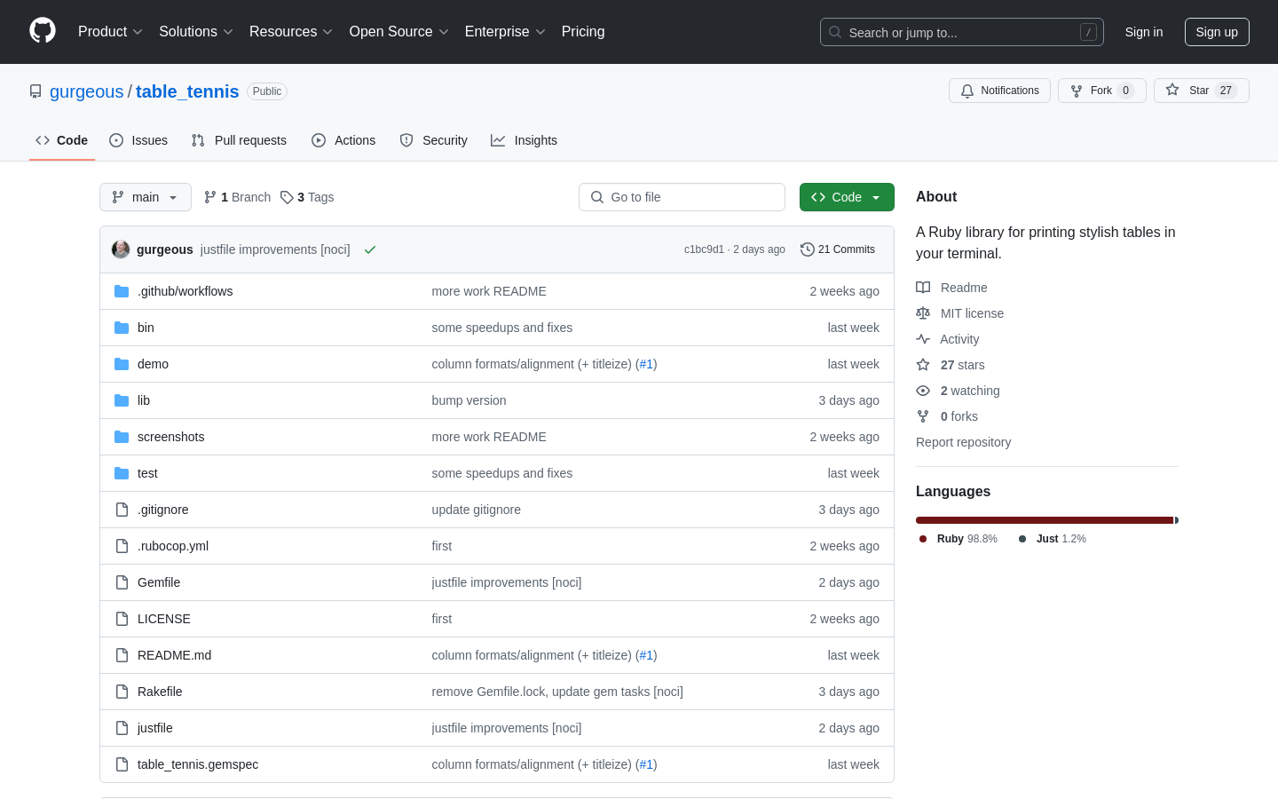Click the green commit status checkmark

pos(370,249)
